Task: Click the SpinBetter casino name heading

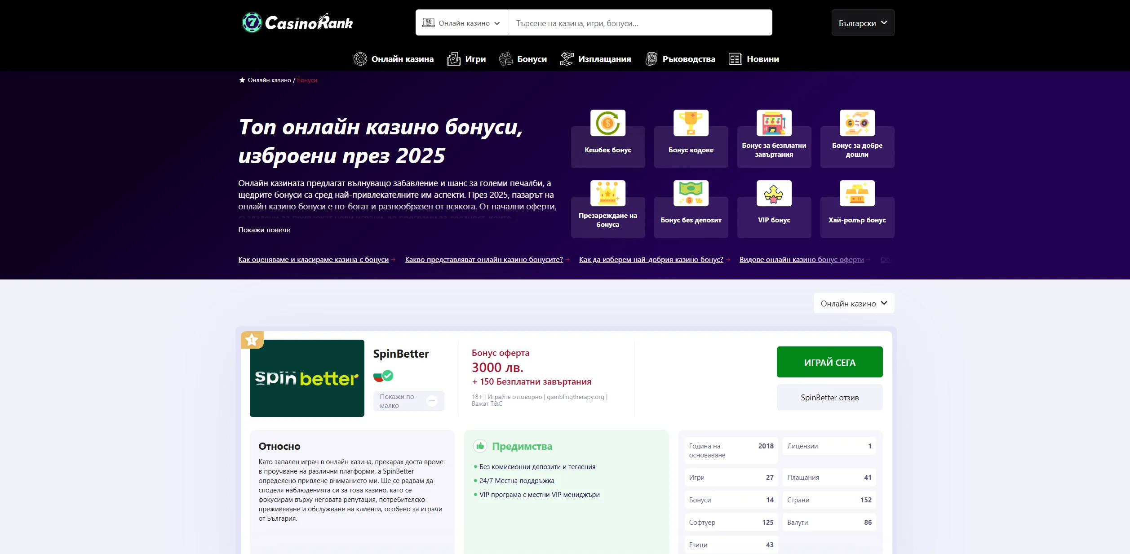Action: pos(401,354)
